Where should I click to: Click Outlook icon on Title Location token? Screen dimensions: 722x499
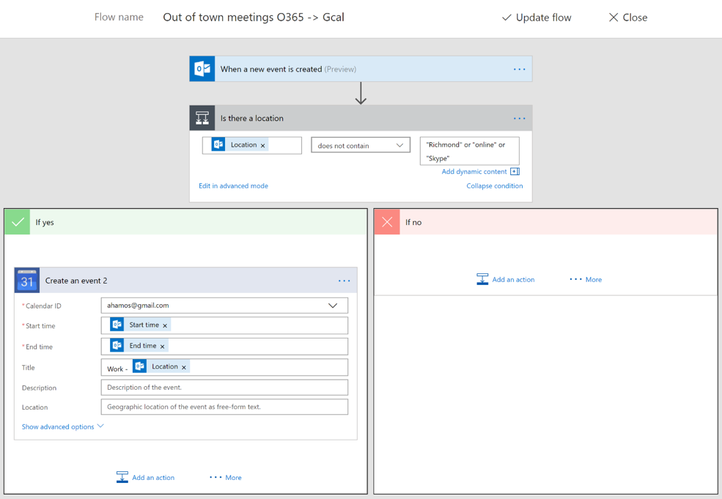139,366
